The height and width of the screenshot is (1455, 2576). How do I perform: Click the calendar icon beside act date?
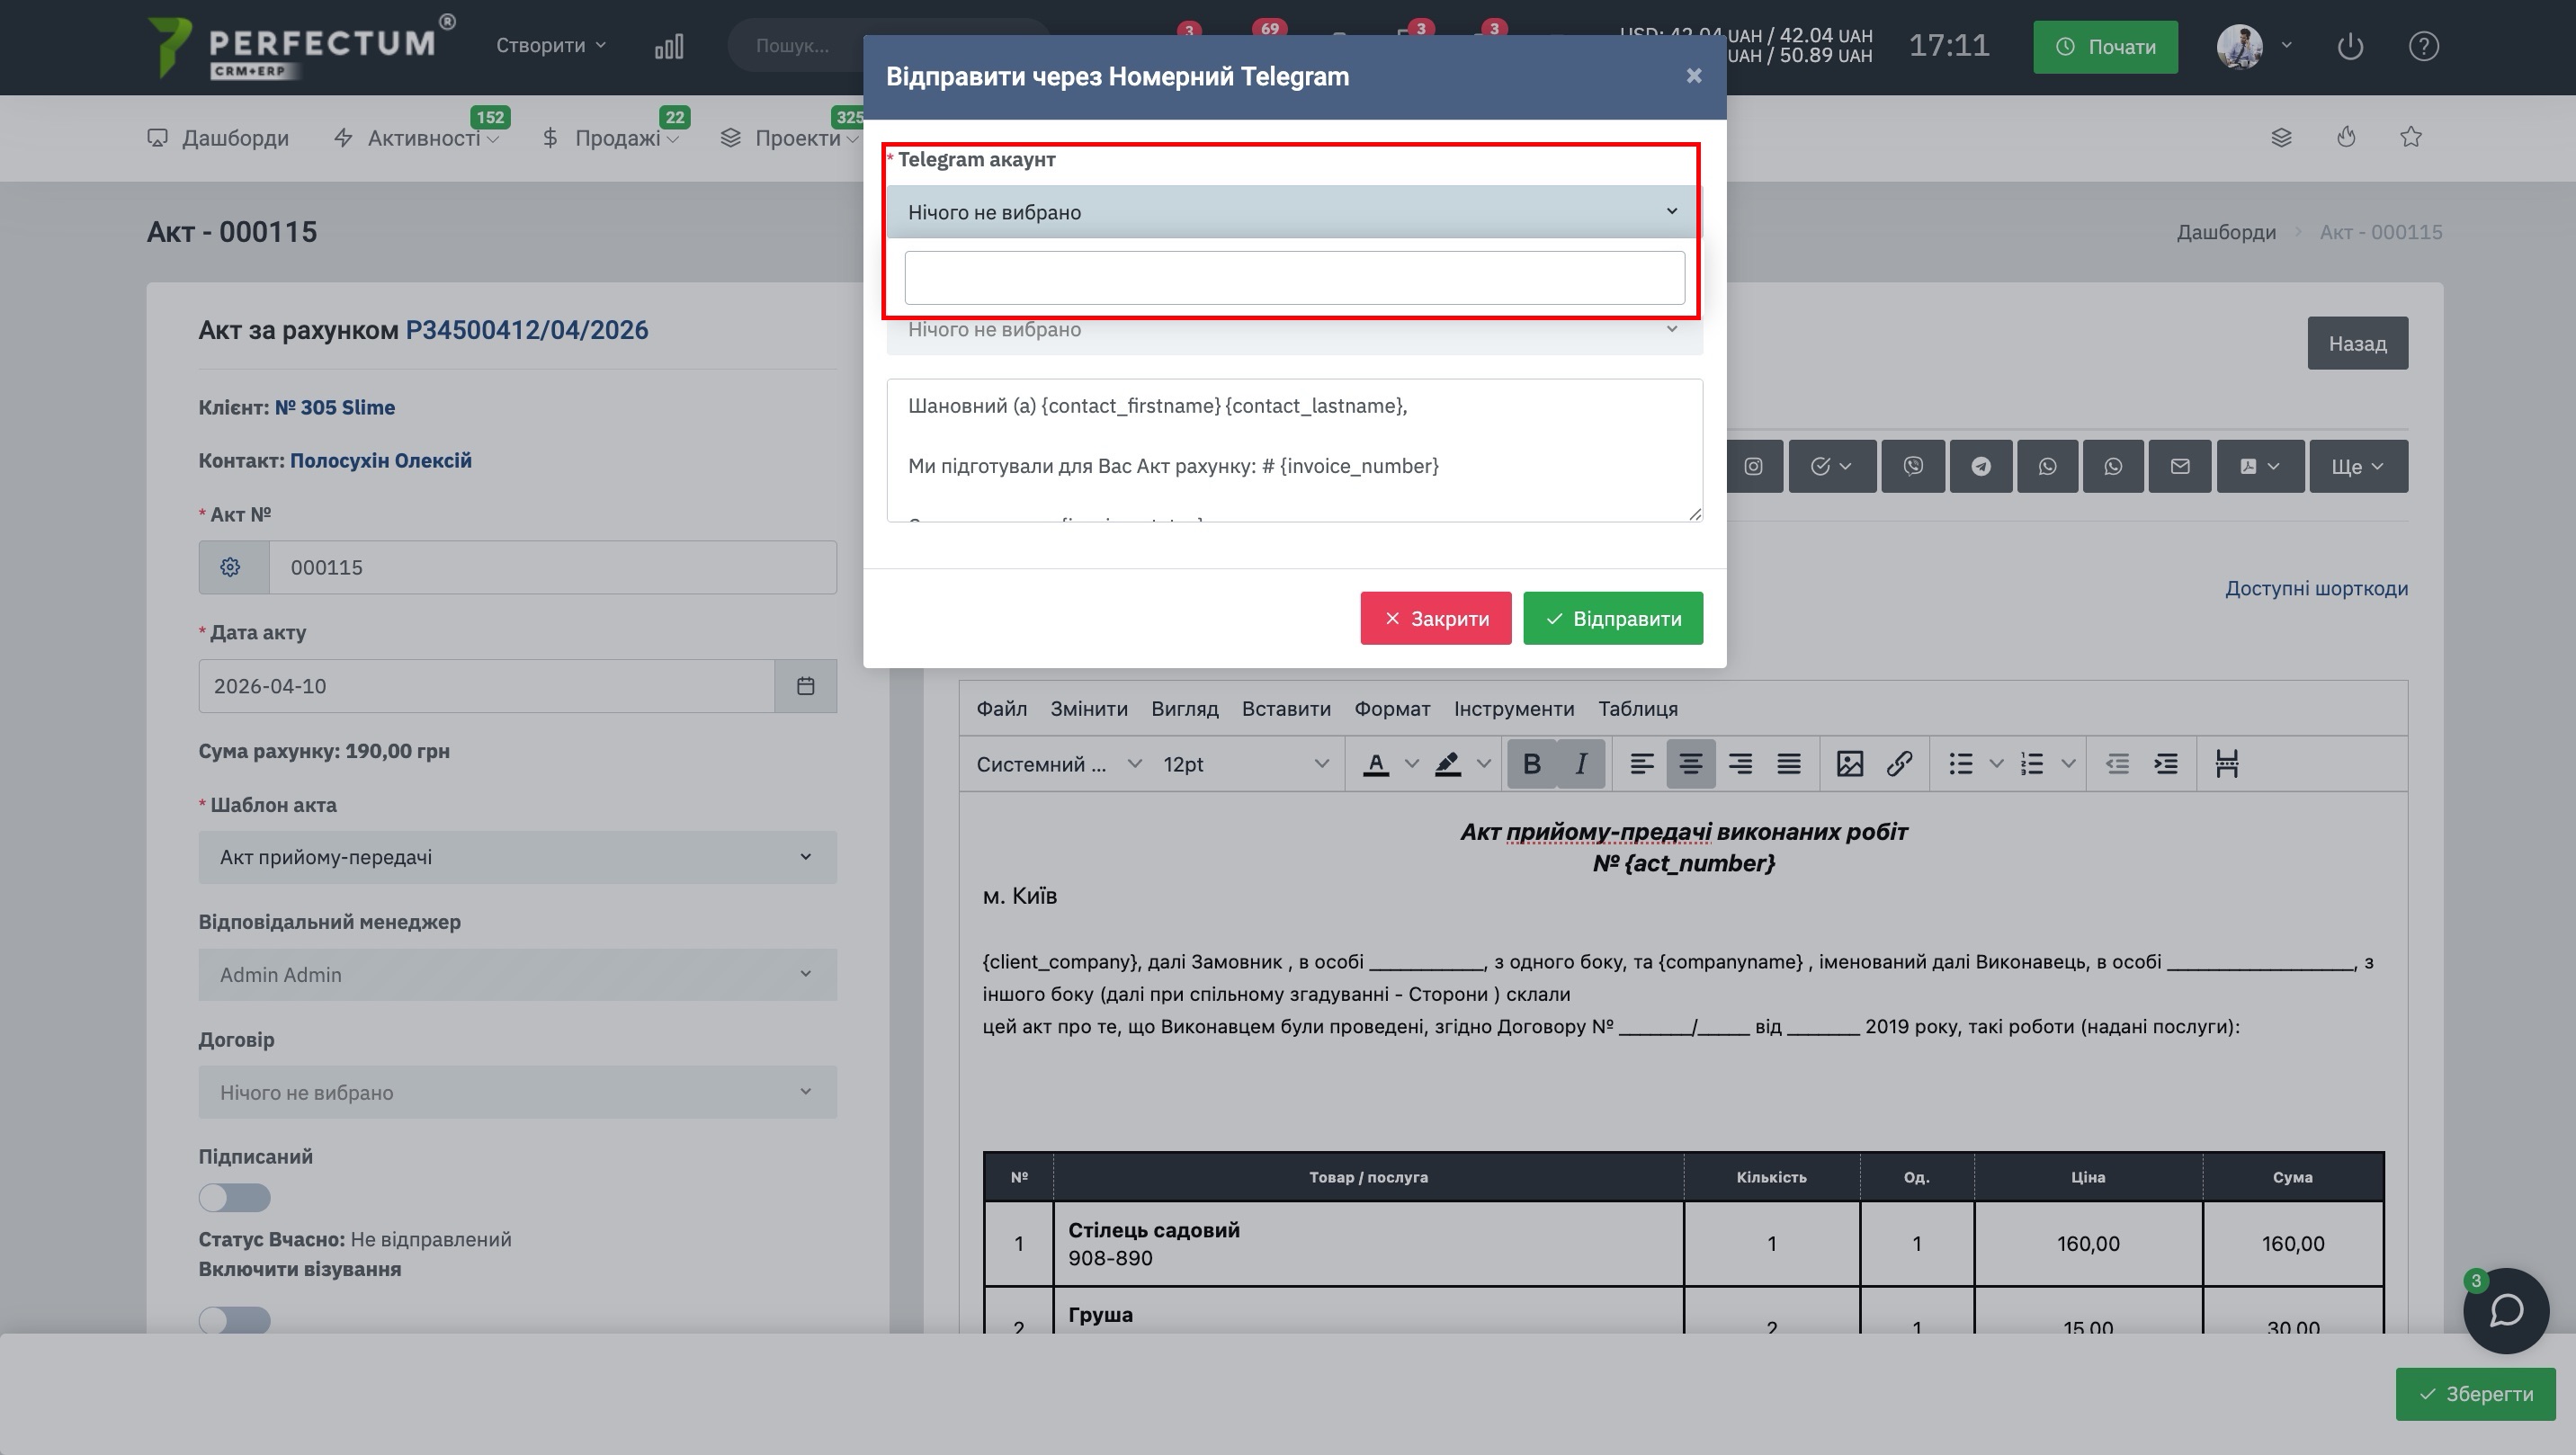(x=805, y=686)
